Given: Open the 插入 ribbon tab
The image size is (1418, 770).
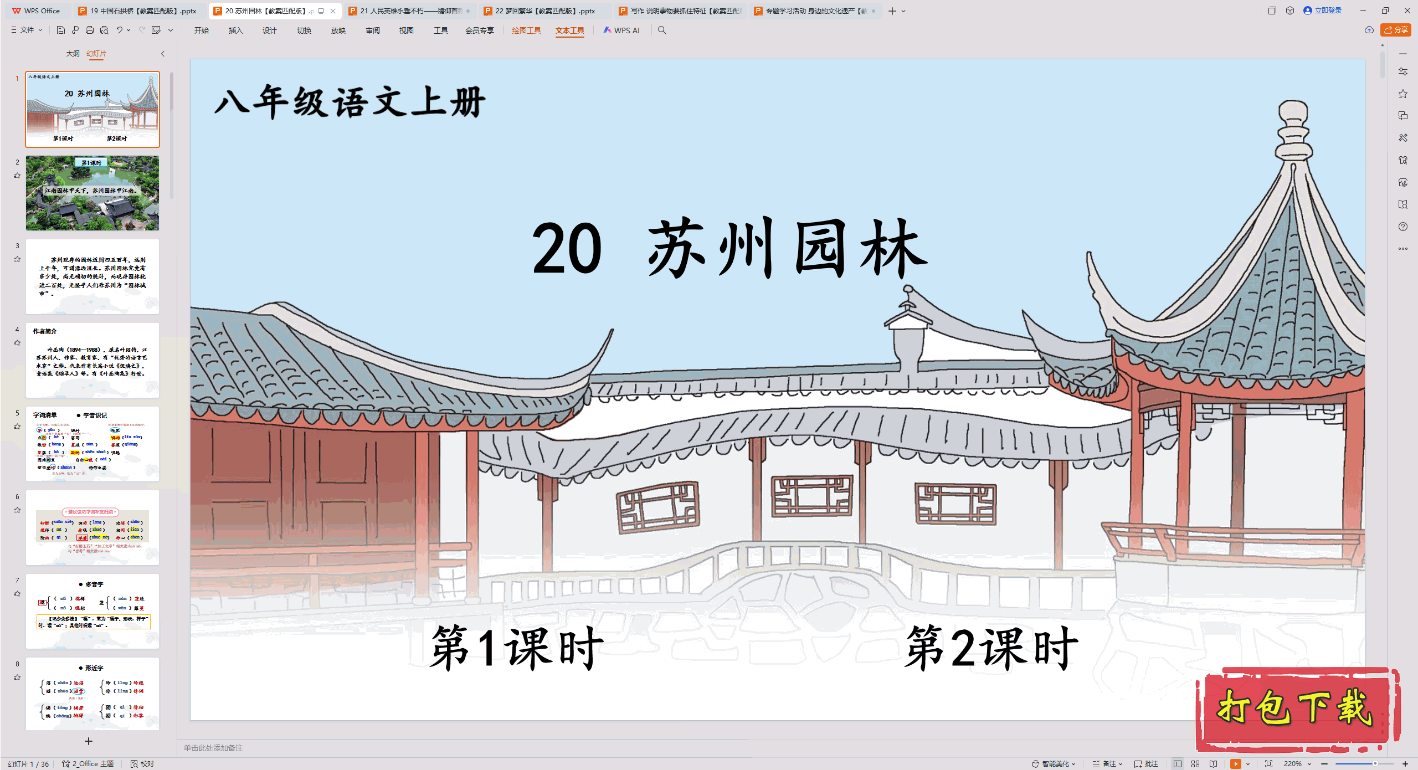Looking at the screenshot, I should point(235,30).
